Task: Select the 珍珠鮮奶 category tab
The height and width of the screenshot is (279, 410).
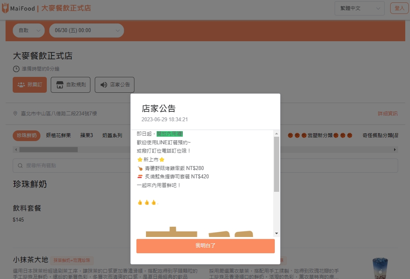Action: pos(27,136)
